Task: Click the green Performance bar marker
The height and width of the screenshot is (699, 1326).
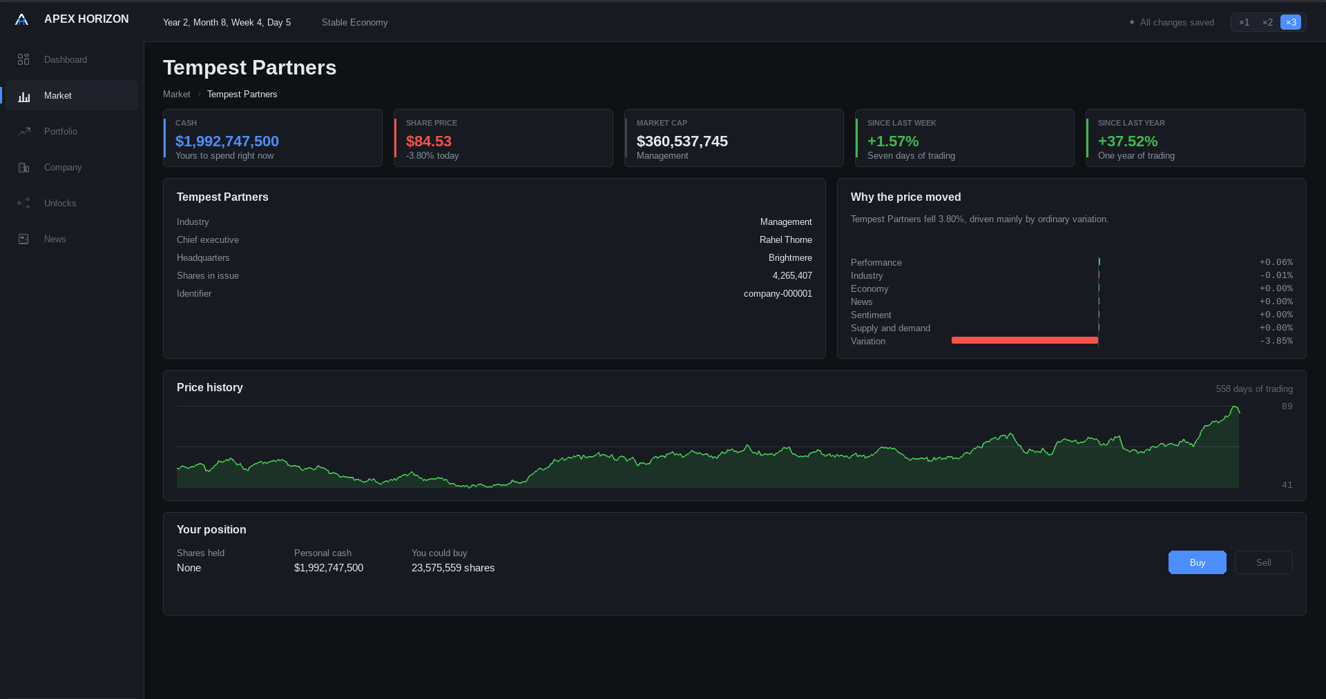Action: pyautogui.click(x=1099, y=262)
